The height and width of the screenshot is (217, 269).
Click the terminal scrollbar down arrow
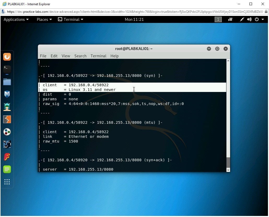point(228,170)
